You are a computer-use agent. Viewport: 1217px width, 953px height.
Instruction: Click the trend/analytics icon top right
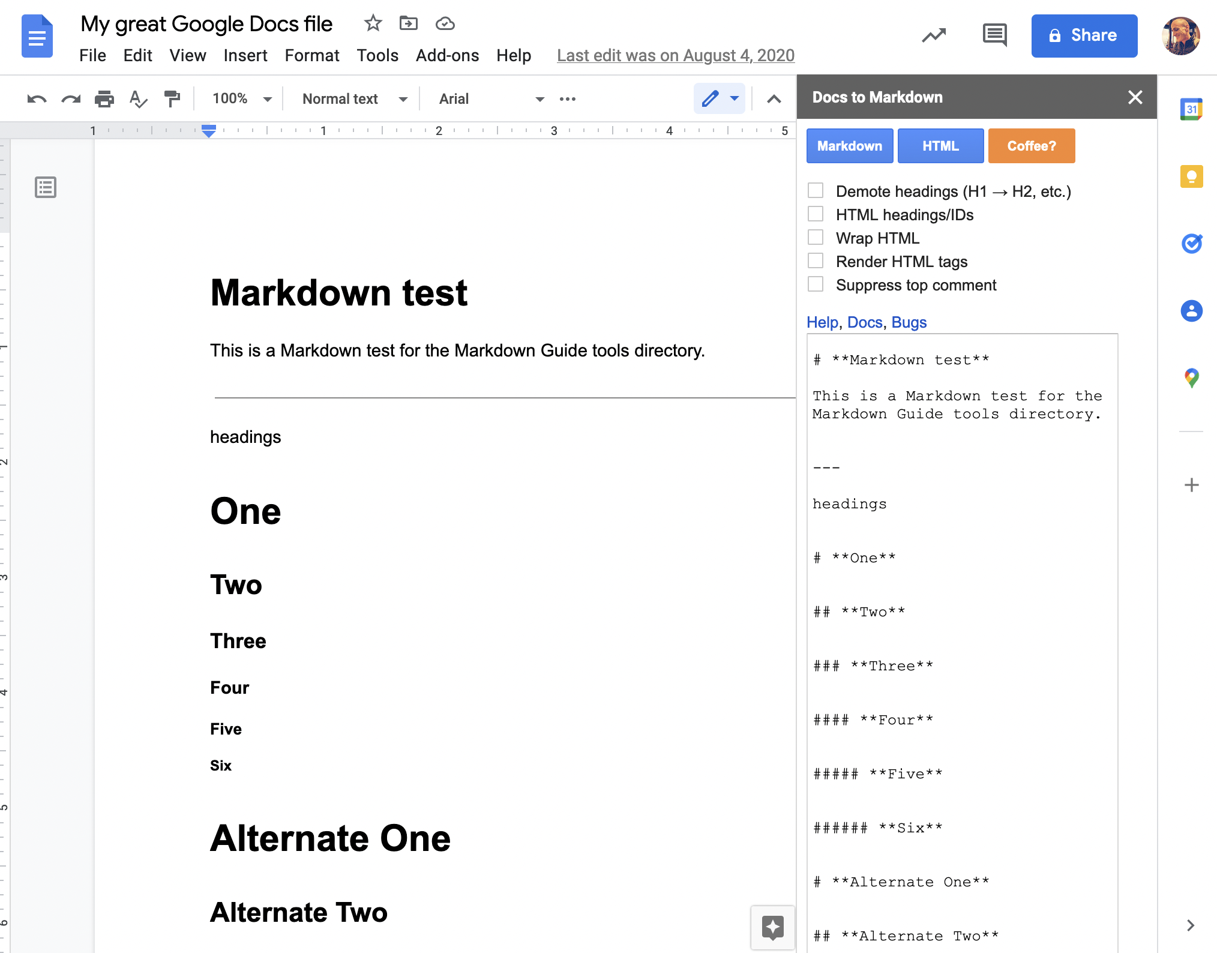[x=934, y=35]
